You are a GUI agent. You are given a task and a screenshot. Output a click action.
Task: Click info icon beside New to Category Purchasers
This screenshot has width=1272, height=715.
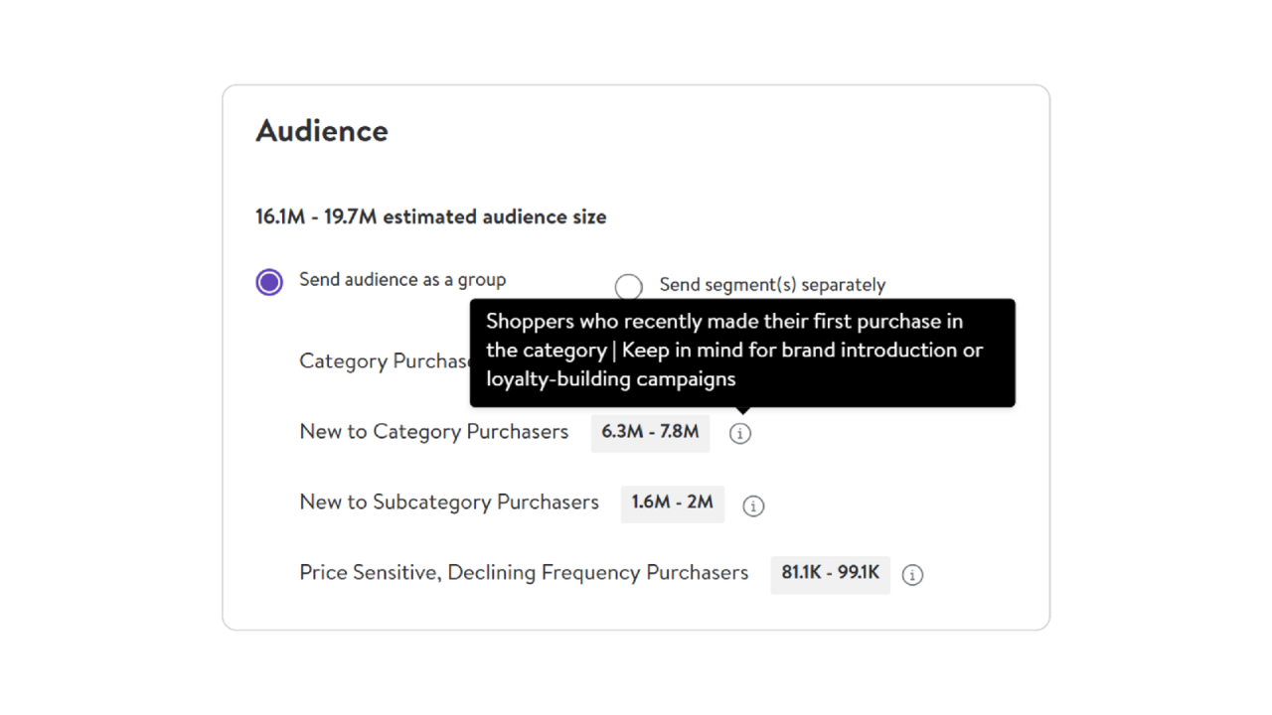740,434
